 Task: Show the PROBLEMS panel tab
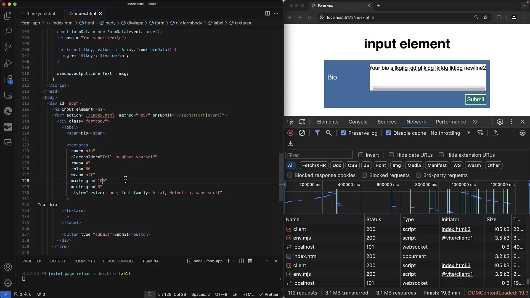click(x=32, y=261)
